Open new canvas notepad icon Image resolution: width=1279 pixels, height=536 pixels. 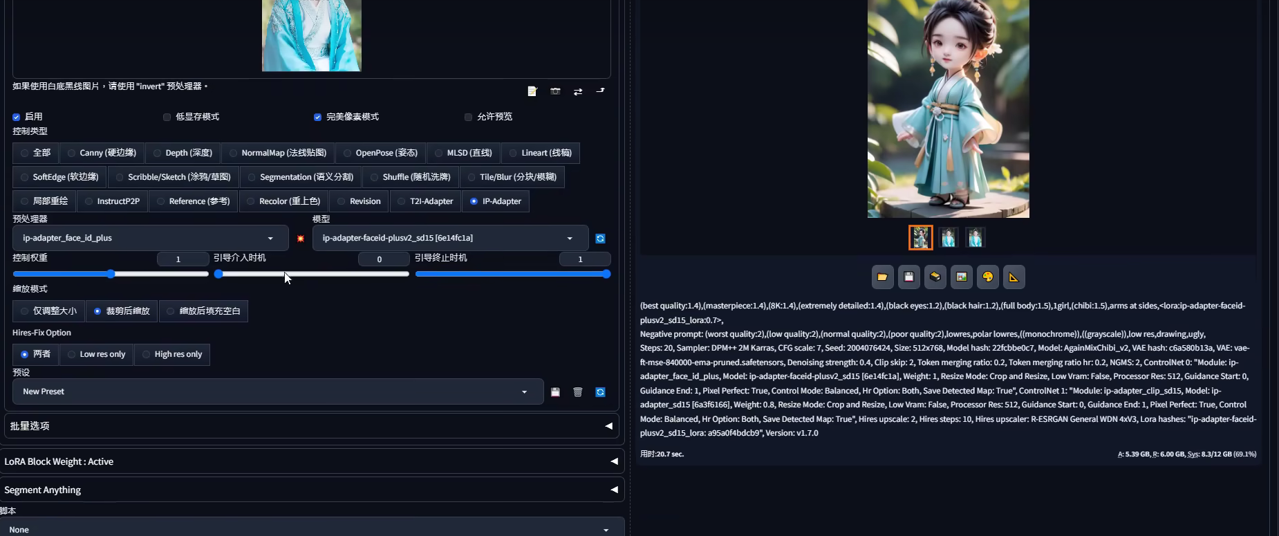coord(532,91)
